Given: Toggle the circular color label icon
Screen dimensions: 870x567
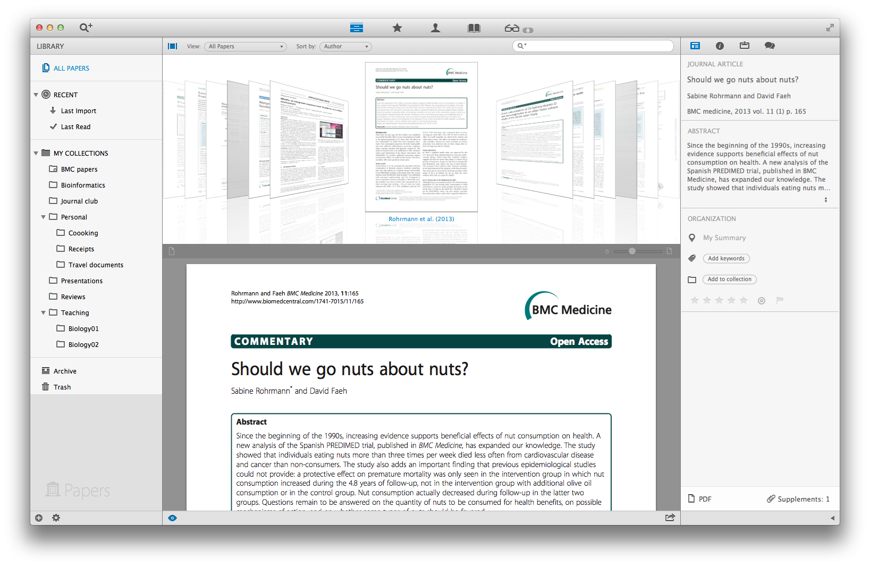Looking at the screenshot, I should [762, 301].
